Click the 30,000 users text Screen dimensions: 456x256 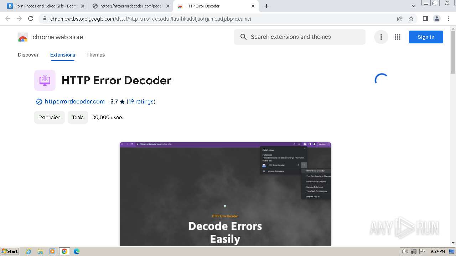pos(108,117)
